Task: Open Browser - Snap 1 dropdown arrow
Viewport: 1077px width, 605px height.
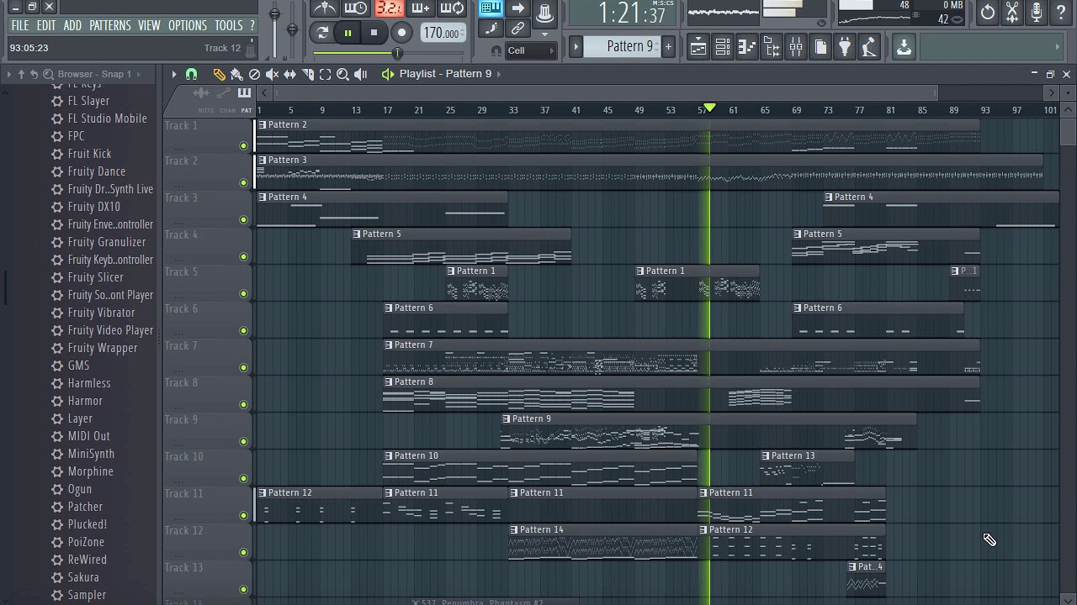Action: tap(140, 74)
